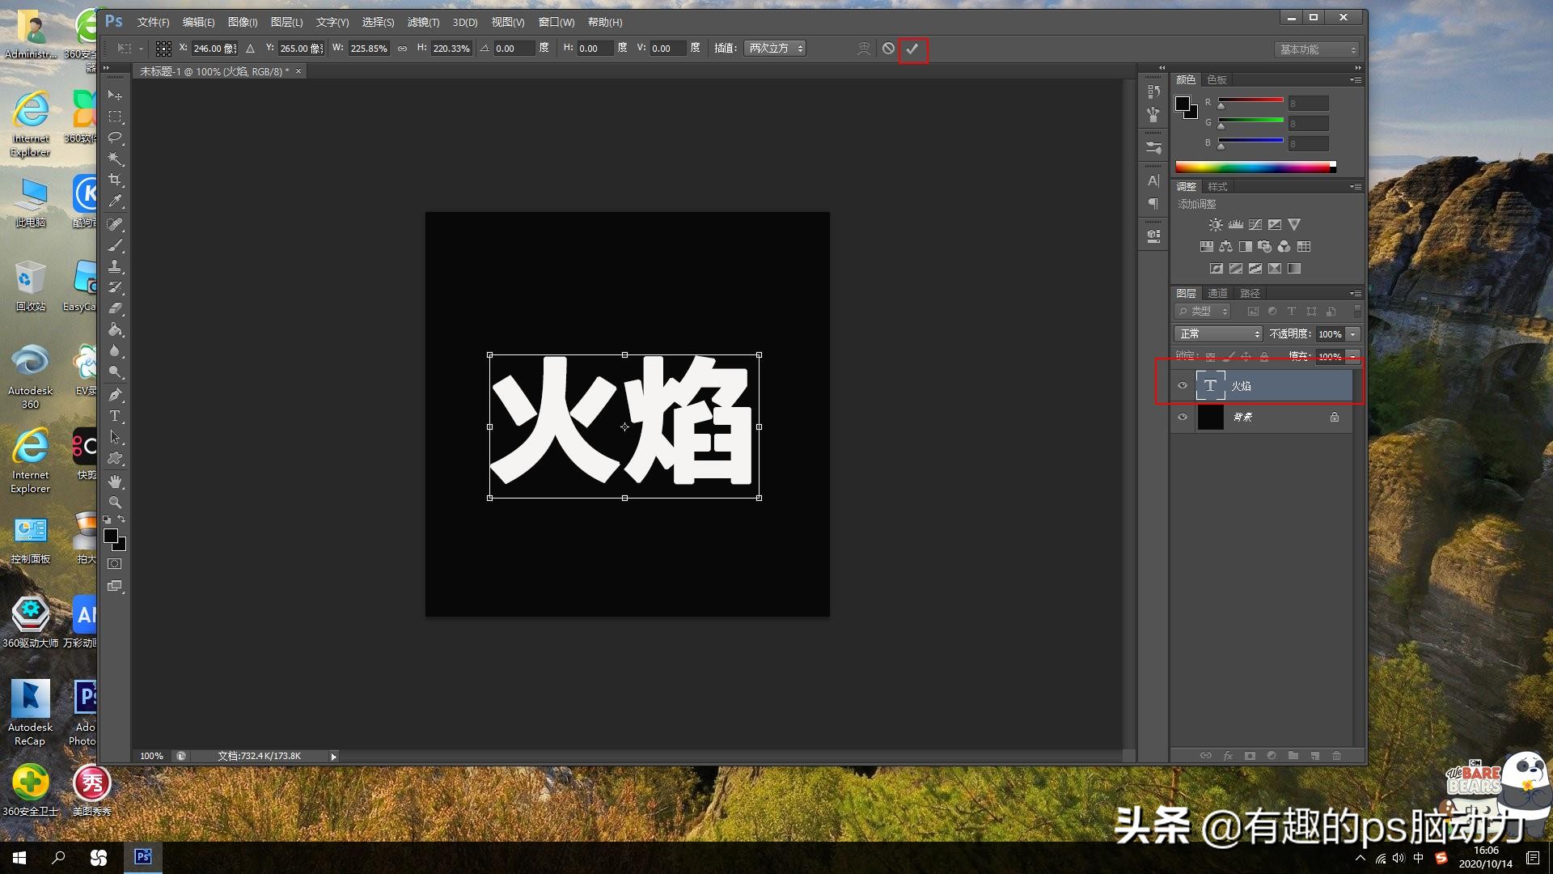Hide the 背景 layer via eye icon
1553x874 pixels.
pyautogui.click(x=1183, y=418)
